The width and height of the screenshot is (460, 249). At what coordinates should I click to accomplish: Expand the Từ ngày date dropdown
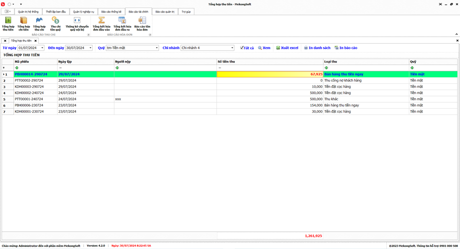click(42, 48)
